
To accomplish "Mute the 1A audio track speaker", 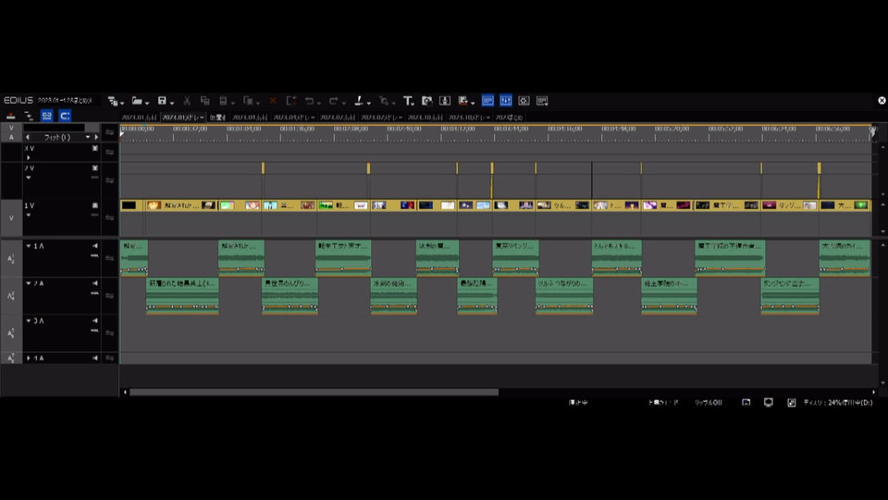I will click(x=94, y=246).
